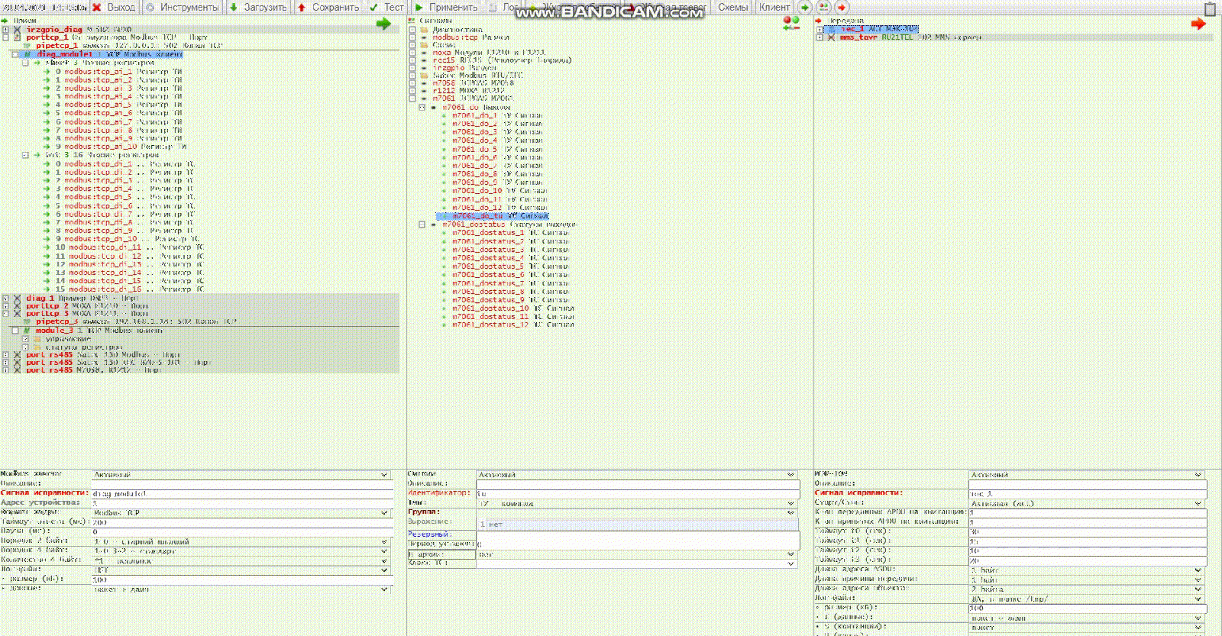The width and height of the screenshot is (1222, 636).
Task: Click the green arrow icon of modbus:tcp_ai_1
Action: [47, 71]
